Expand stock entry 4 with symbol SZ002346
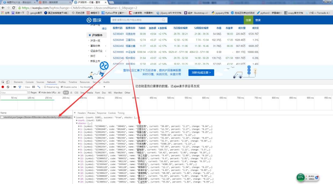 tap(79, 138)
